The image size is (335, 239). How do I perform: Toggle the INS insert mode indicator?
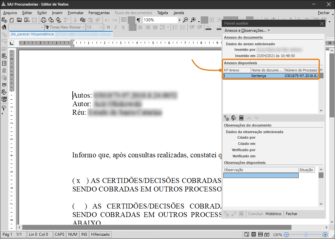[84, 234]
